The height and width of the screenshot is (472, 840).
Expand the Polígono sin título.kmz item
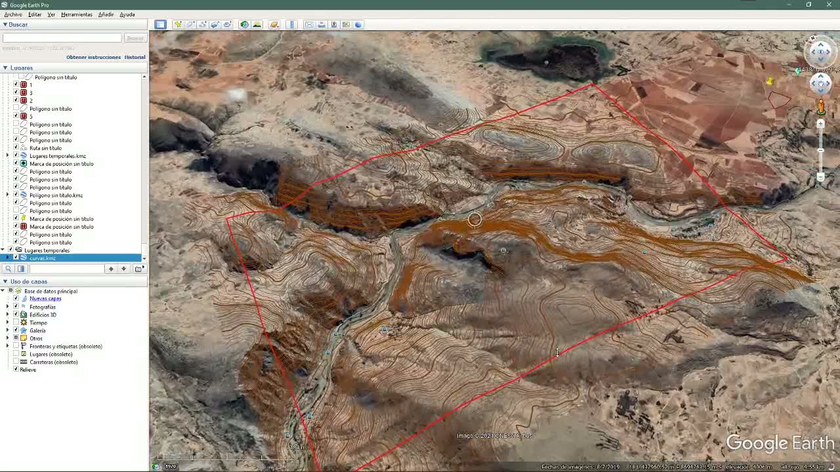[8, 195]
